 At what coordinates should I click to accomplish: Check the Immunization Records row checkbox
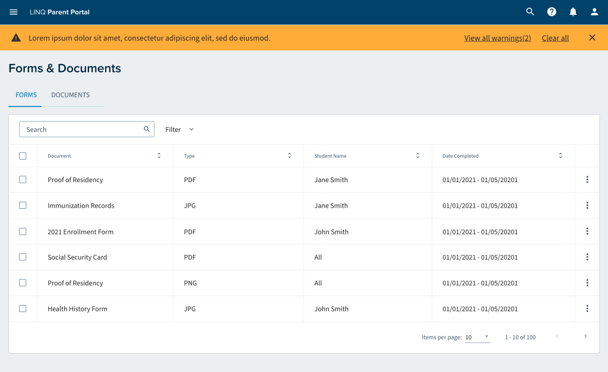pyautogui.click(x=23, y=205)
